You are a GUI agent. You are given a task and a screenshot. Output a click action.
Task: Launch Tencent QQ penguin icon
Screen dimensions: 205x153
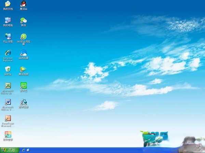pos(23,4)
